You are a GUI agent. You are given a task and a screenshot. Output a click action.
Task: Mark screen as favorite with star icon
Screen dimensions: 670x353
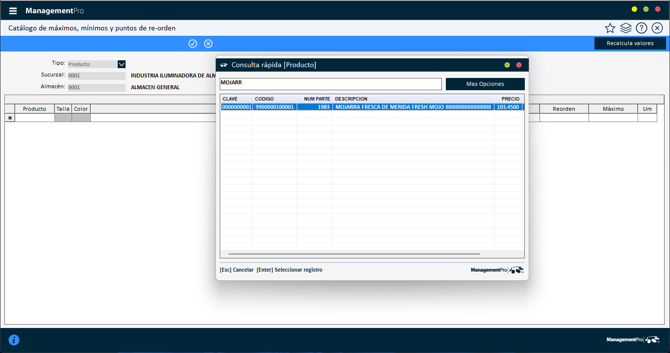coord(610,28)
